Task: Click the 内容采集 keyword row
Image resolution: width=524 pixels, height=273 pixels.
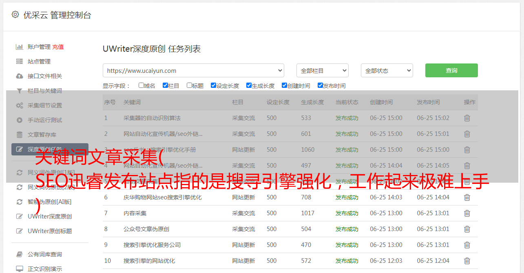Action: point(135,213)
